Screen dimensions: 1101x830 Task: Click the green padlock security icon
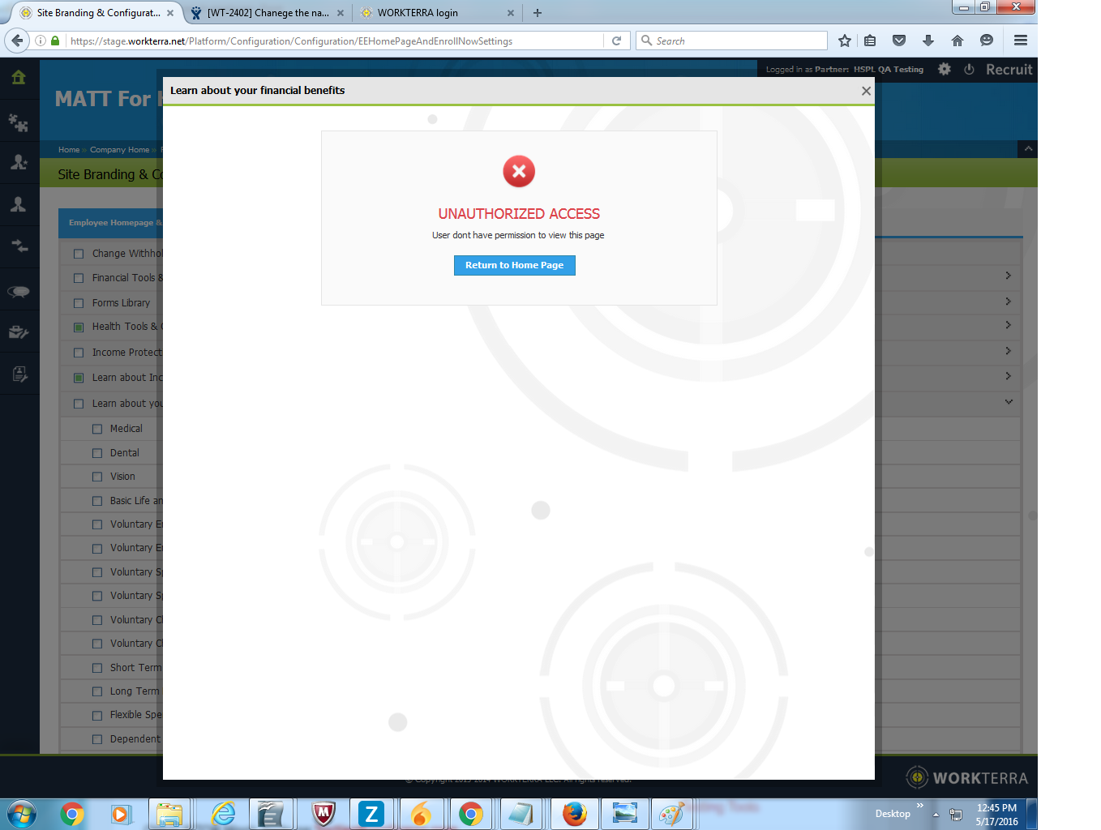point(55,41)
